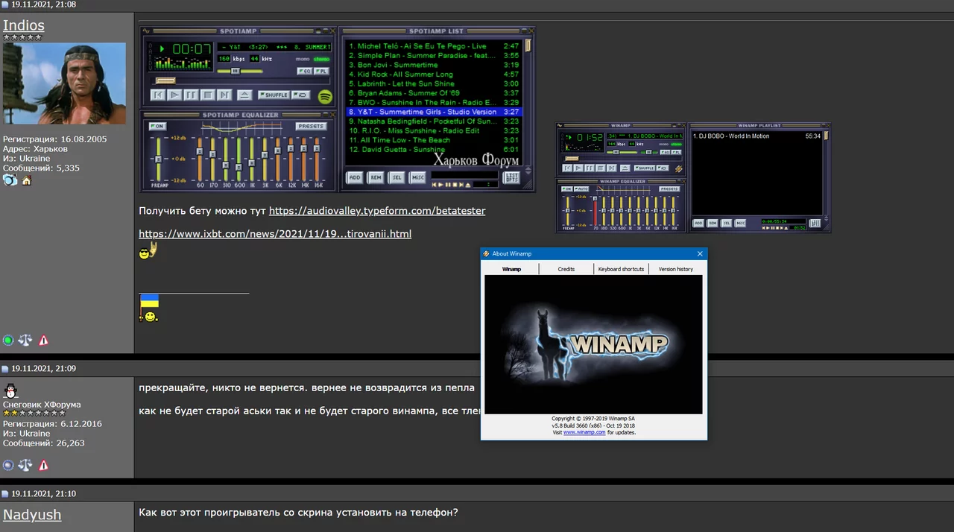Click Spotiamp eject button
The height and width of the screenshot is (532, 954).
[244, 95]
